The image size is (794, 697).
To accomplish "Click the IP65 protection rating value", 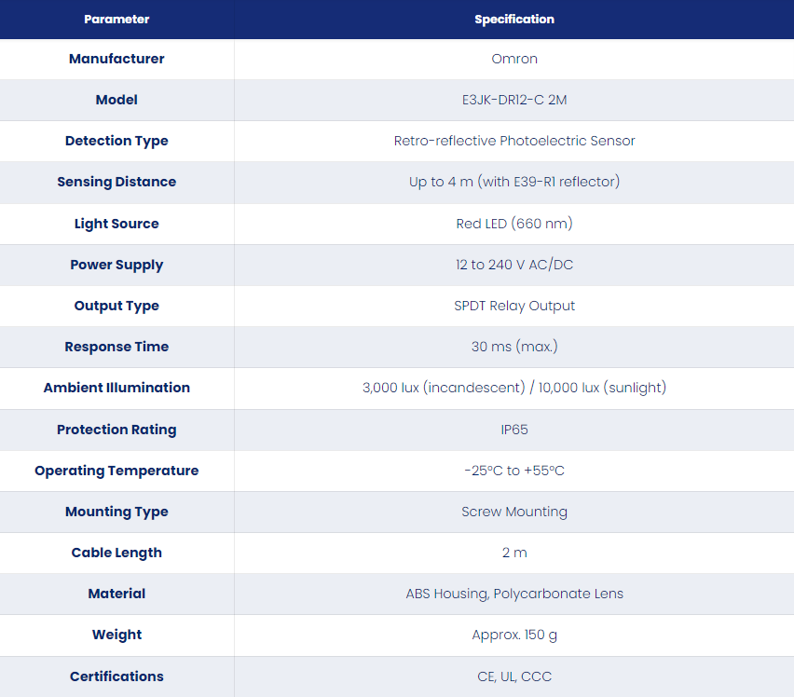I will pos(514,430).
